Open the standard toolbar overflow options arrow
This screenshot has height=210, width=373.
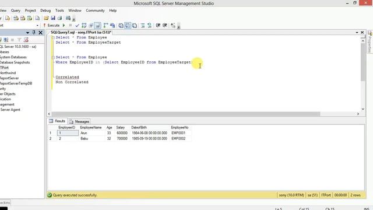pos(74,19)
